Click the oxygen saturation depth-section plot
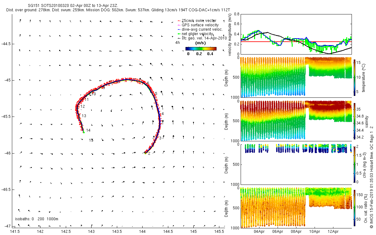Image resolution: width=376 pixels, height=235 pixels. tap(296, 208)
